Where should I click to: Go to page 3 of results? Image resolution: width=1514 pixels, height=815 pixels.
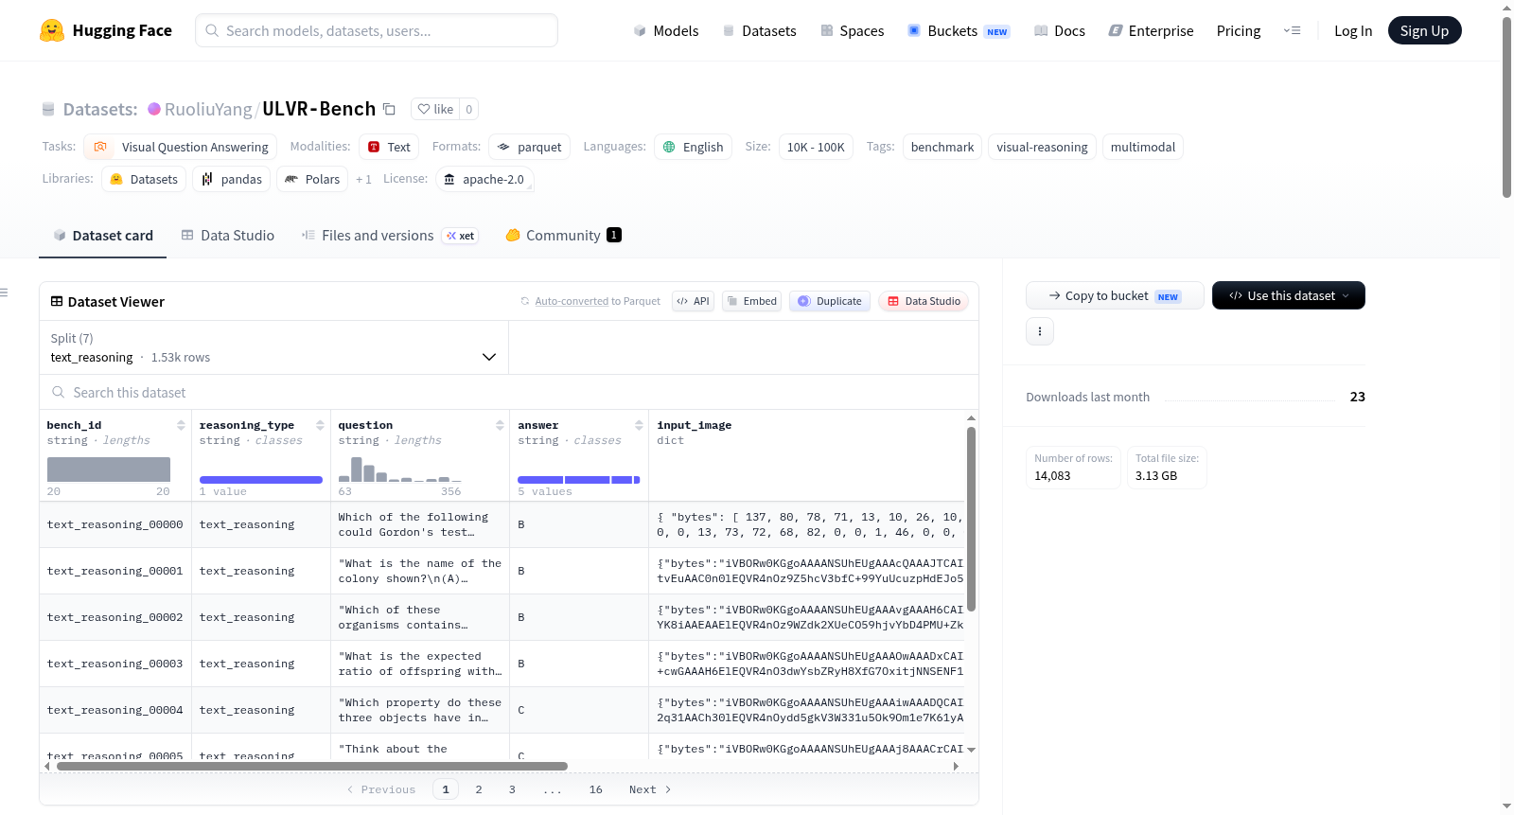coord(512,789)
